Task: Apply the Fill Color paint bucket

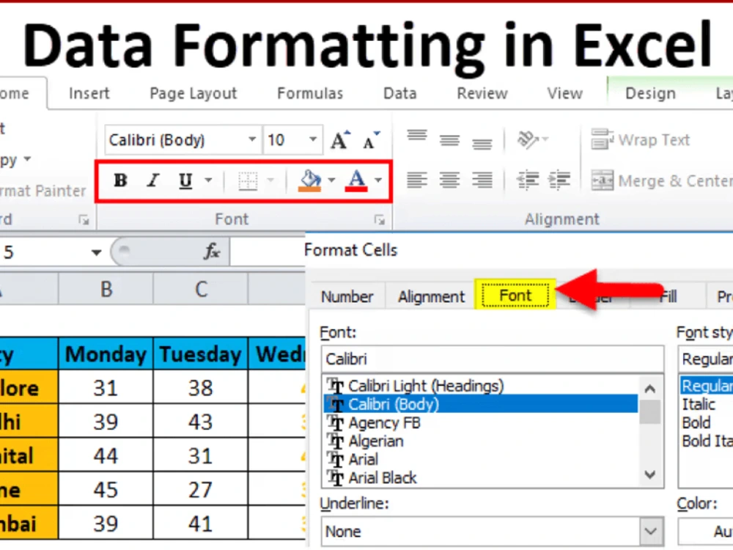Action: click(x=310, y=180)
